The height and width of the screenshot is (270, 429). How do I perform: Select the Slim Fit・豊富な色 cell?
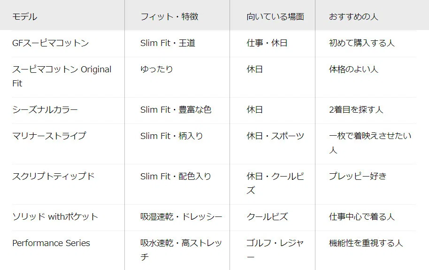tap(176, 110)
